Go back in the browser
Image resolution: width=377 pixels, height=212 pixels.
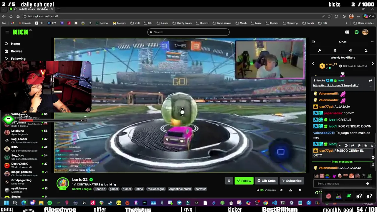pyautogui.click(x=4, y=16)
